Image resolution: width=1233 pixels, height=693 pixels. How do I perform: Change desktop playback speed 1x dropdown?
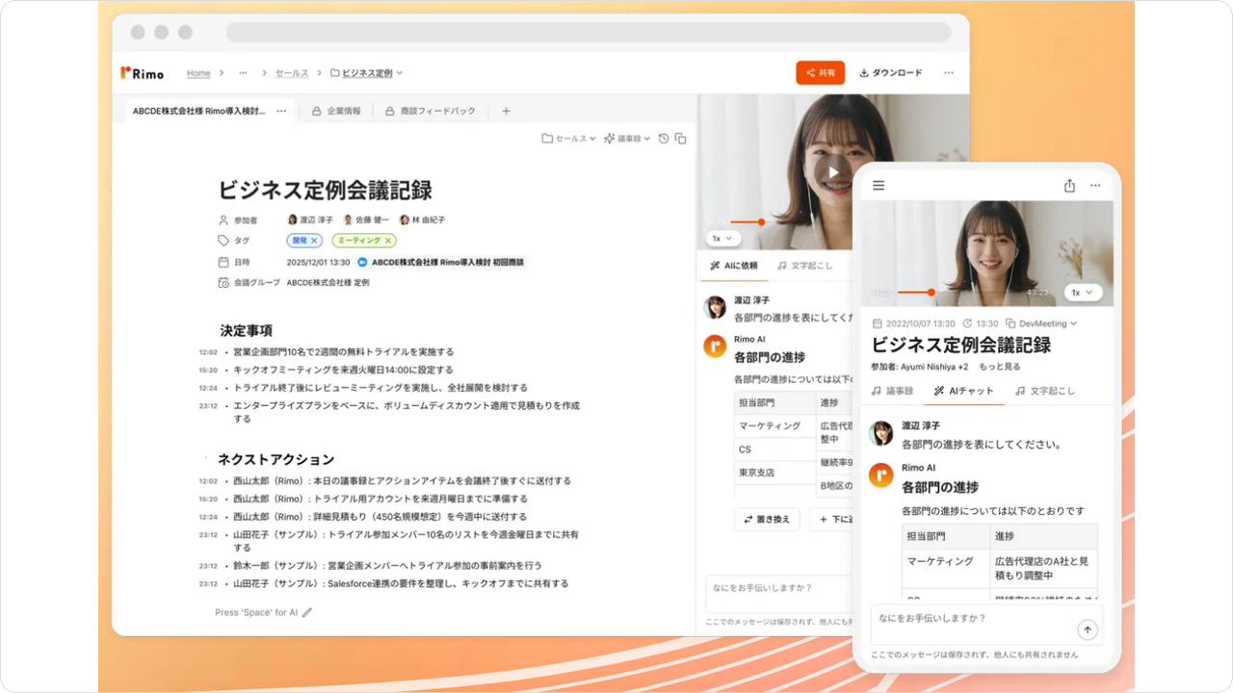(x=722, y=238)
